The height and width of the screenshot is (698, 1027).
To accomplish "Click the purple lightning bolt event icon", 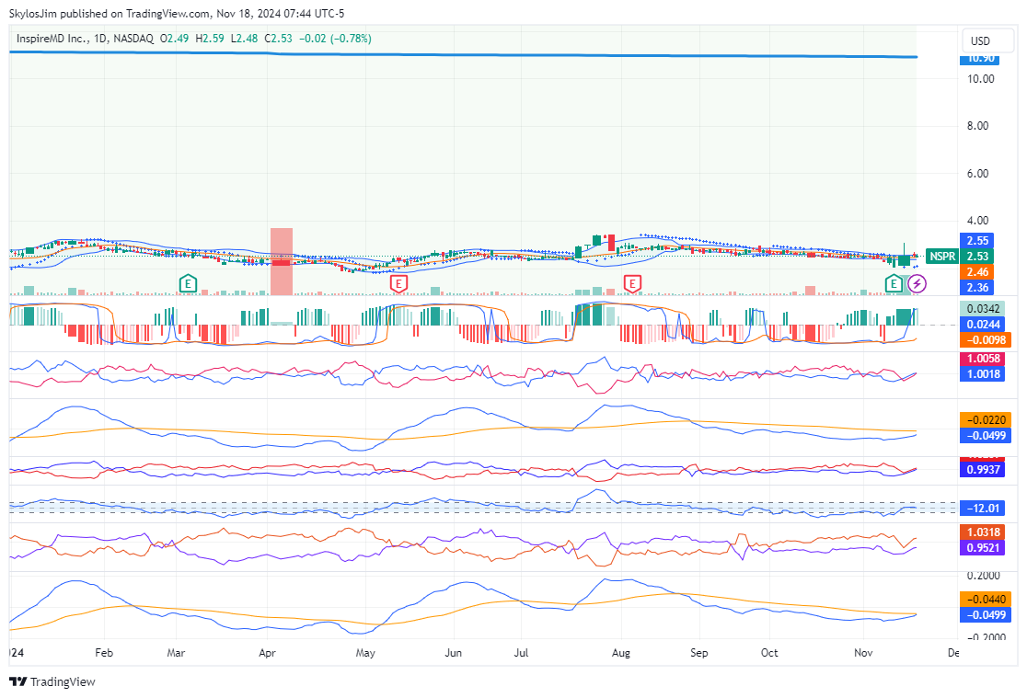I will (917, 283).
